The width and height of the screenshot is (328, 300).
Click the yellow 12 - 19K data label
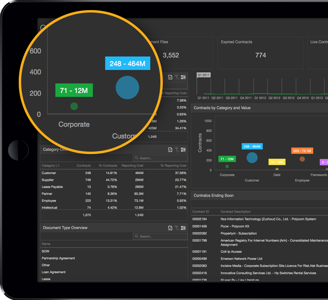[277, 162]
